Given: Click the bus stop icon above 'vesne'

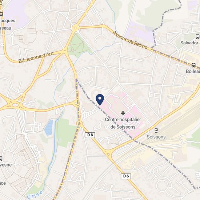Looking at the screenshot, I should [1, 159].
